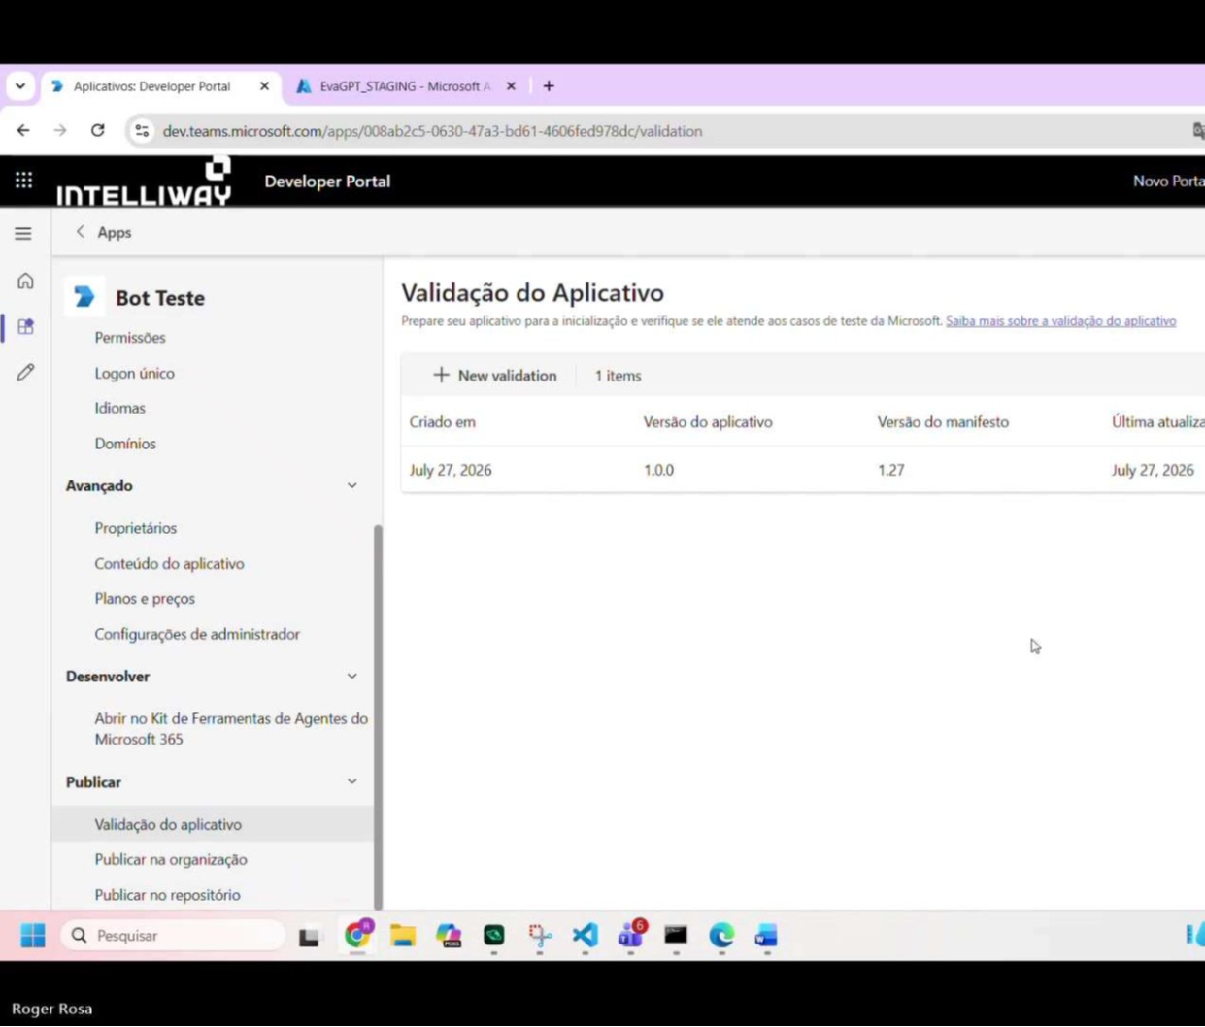Image resolution: width=1205 pixels, height=1027 pixels.
Task: Toggle the hamburger navigation menu
Action: [23, 233]
